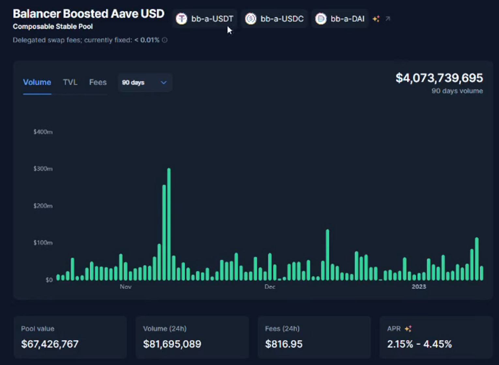Image resolution: width=499 pixels, height=365 pixels.
Task: Click the bb-a-USDT Tether token icon
Action: point(181,19)
